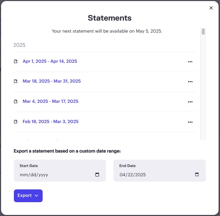The image size is (220, 216).
Task: Close the Statements dialog
Action: point(211,8)
